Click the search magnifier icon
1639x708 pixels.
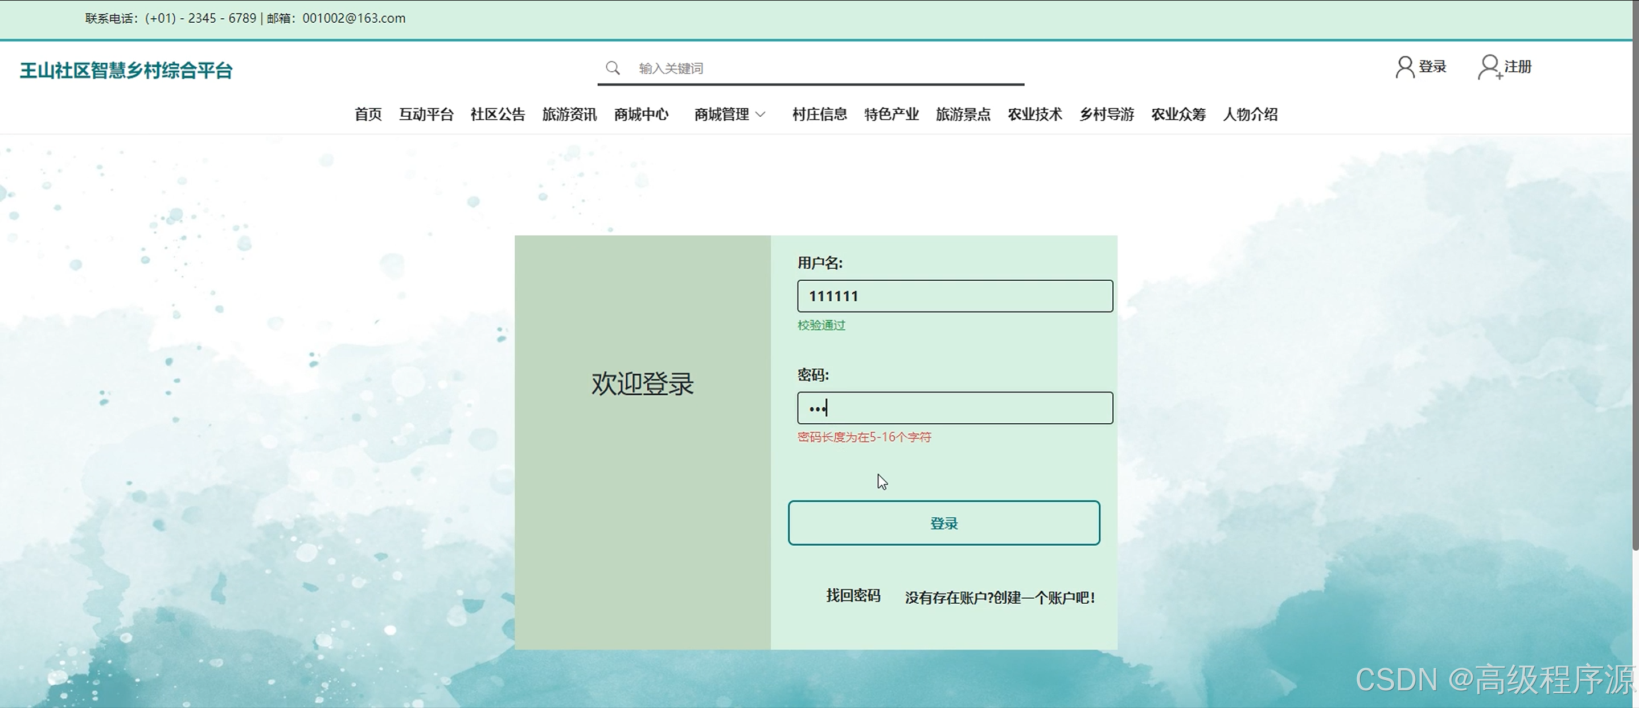612,68
